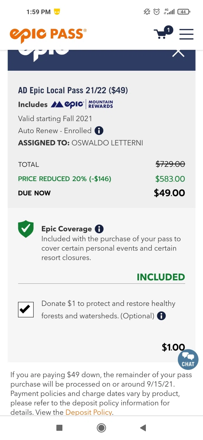Open the Chat bubble

[188, 359]
